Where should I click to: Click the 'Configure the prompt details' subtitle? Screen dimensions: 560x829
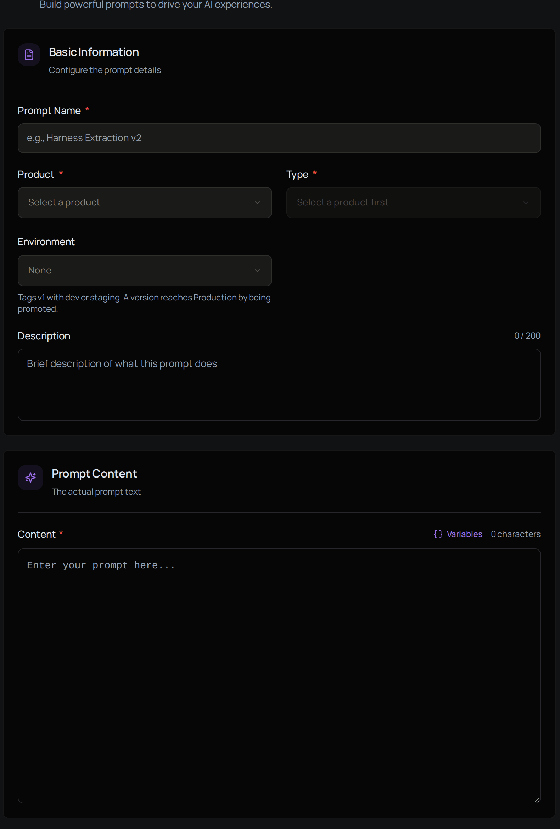(x=105, y=70)
